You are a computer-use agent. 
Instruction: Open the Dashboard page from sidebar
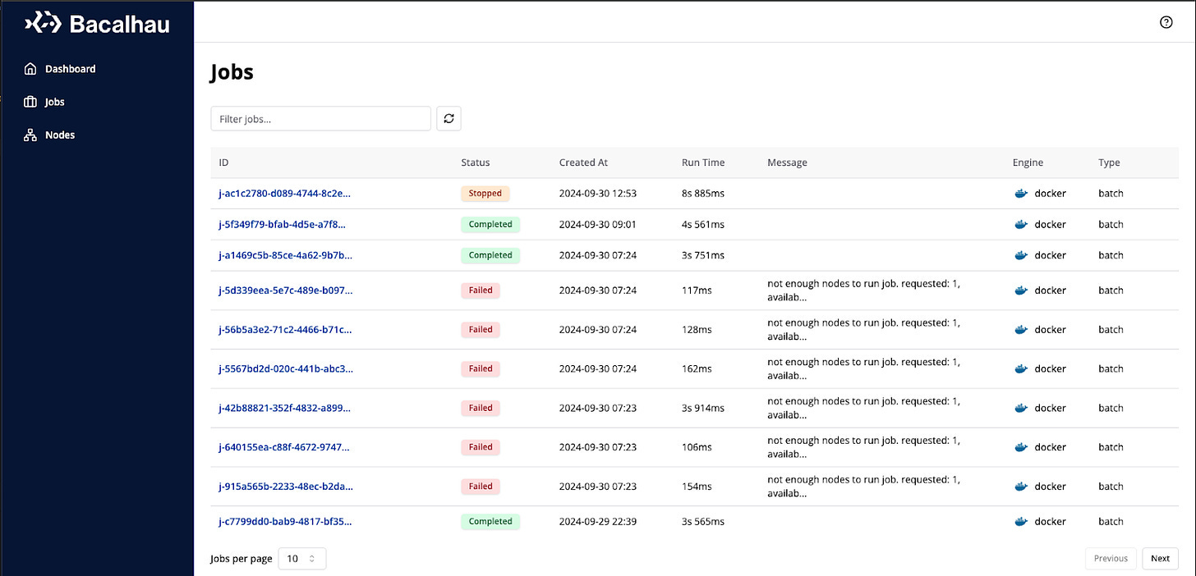[71, 69]
